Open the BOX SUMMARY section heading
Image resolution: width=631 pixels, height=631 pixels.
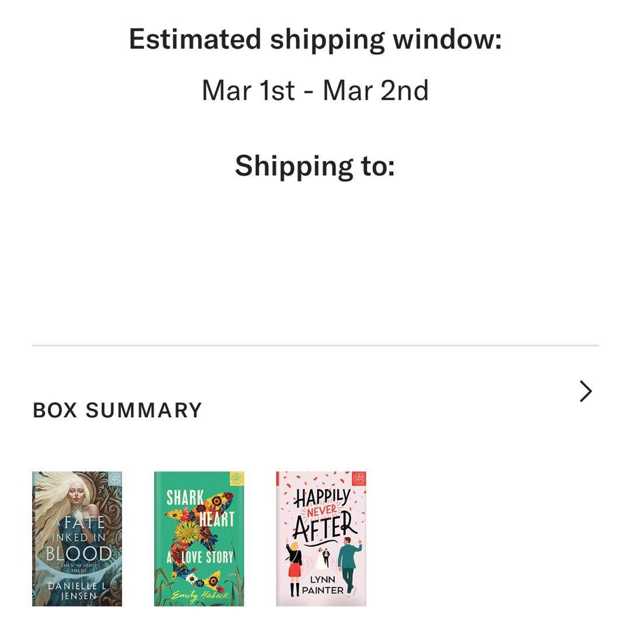tap(117, 410)
